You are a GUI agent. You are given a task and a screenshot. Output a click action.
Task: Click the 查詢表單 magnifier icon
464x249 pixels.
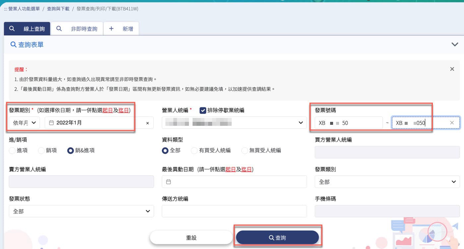click(x=13, y=44)
